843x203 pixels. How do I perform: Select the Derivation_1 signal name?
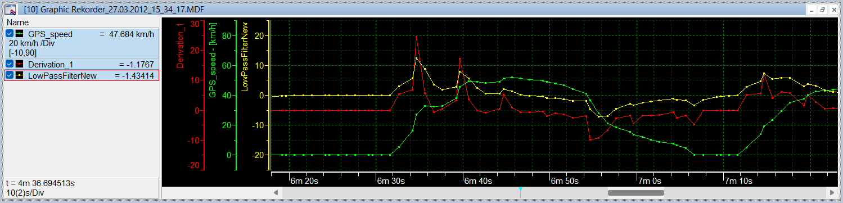tap(51, 65)
